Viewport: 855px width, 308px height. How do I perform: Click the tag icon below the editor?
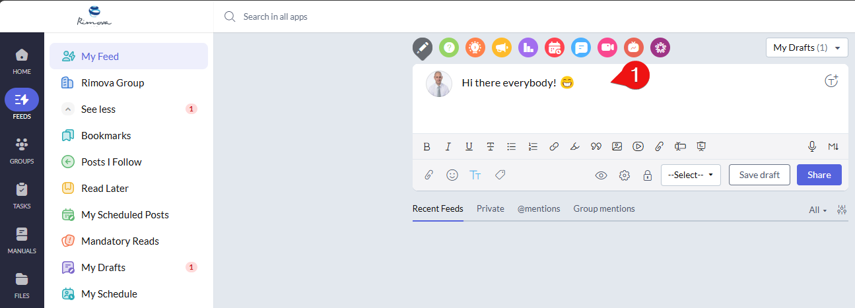coord(500,175)
